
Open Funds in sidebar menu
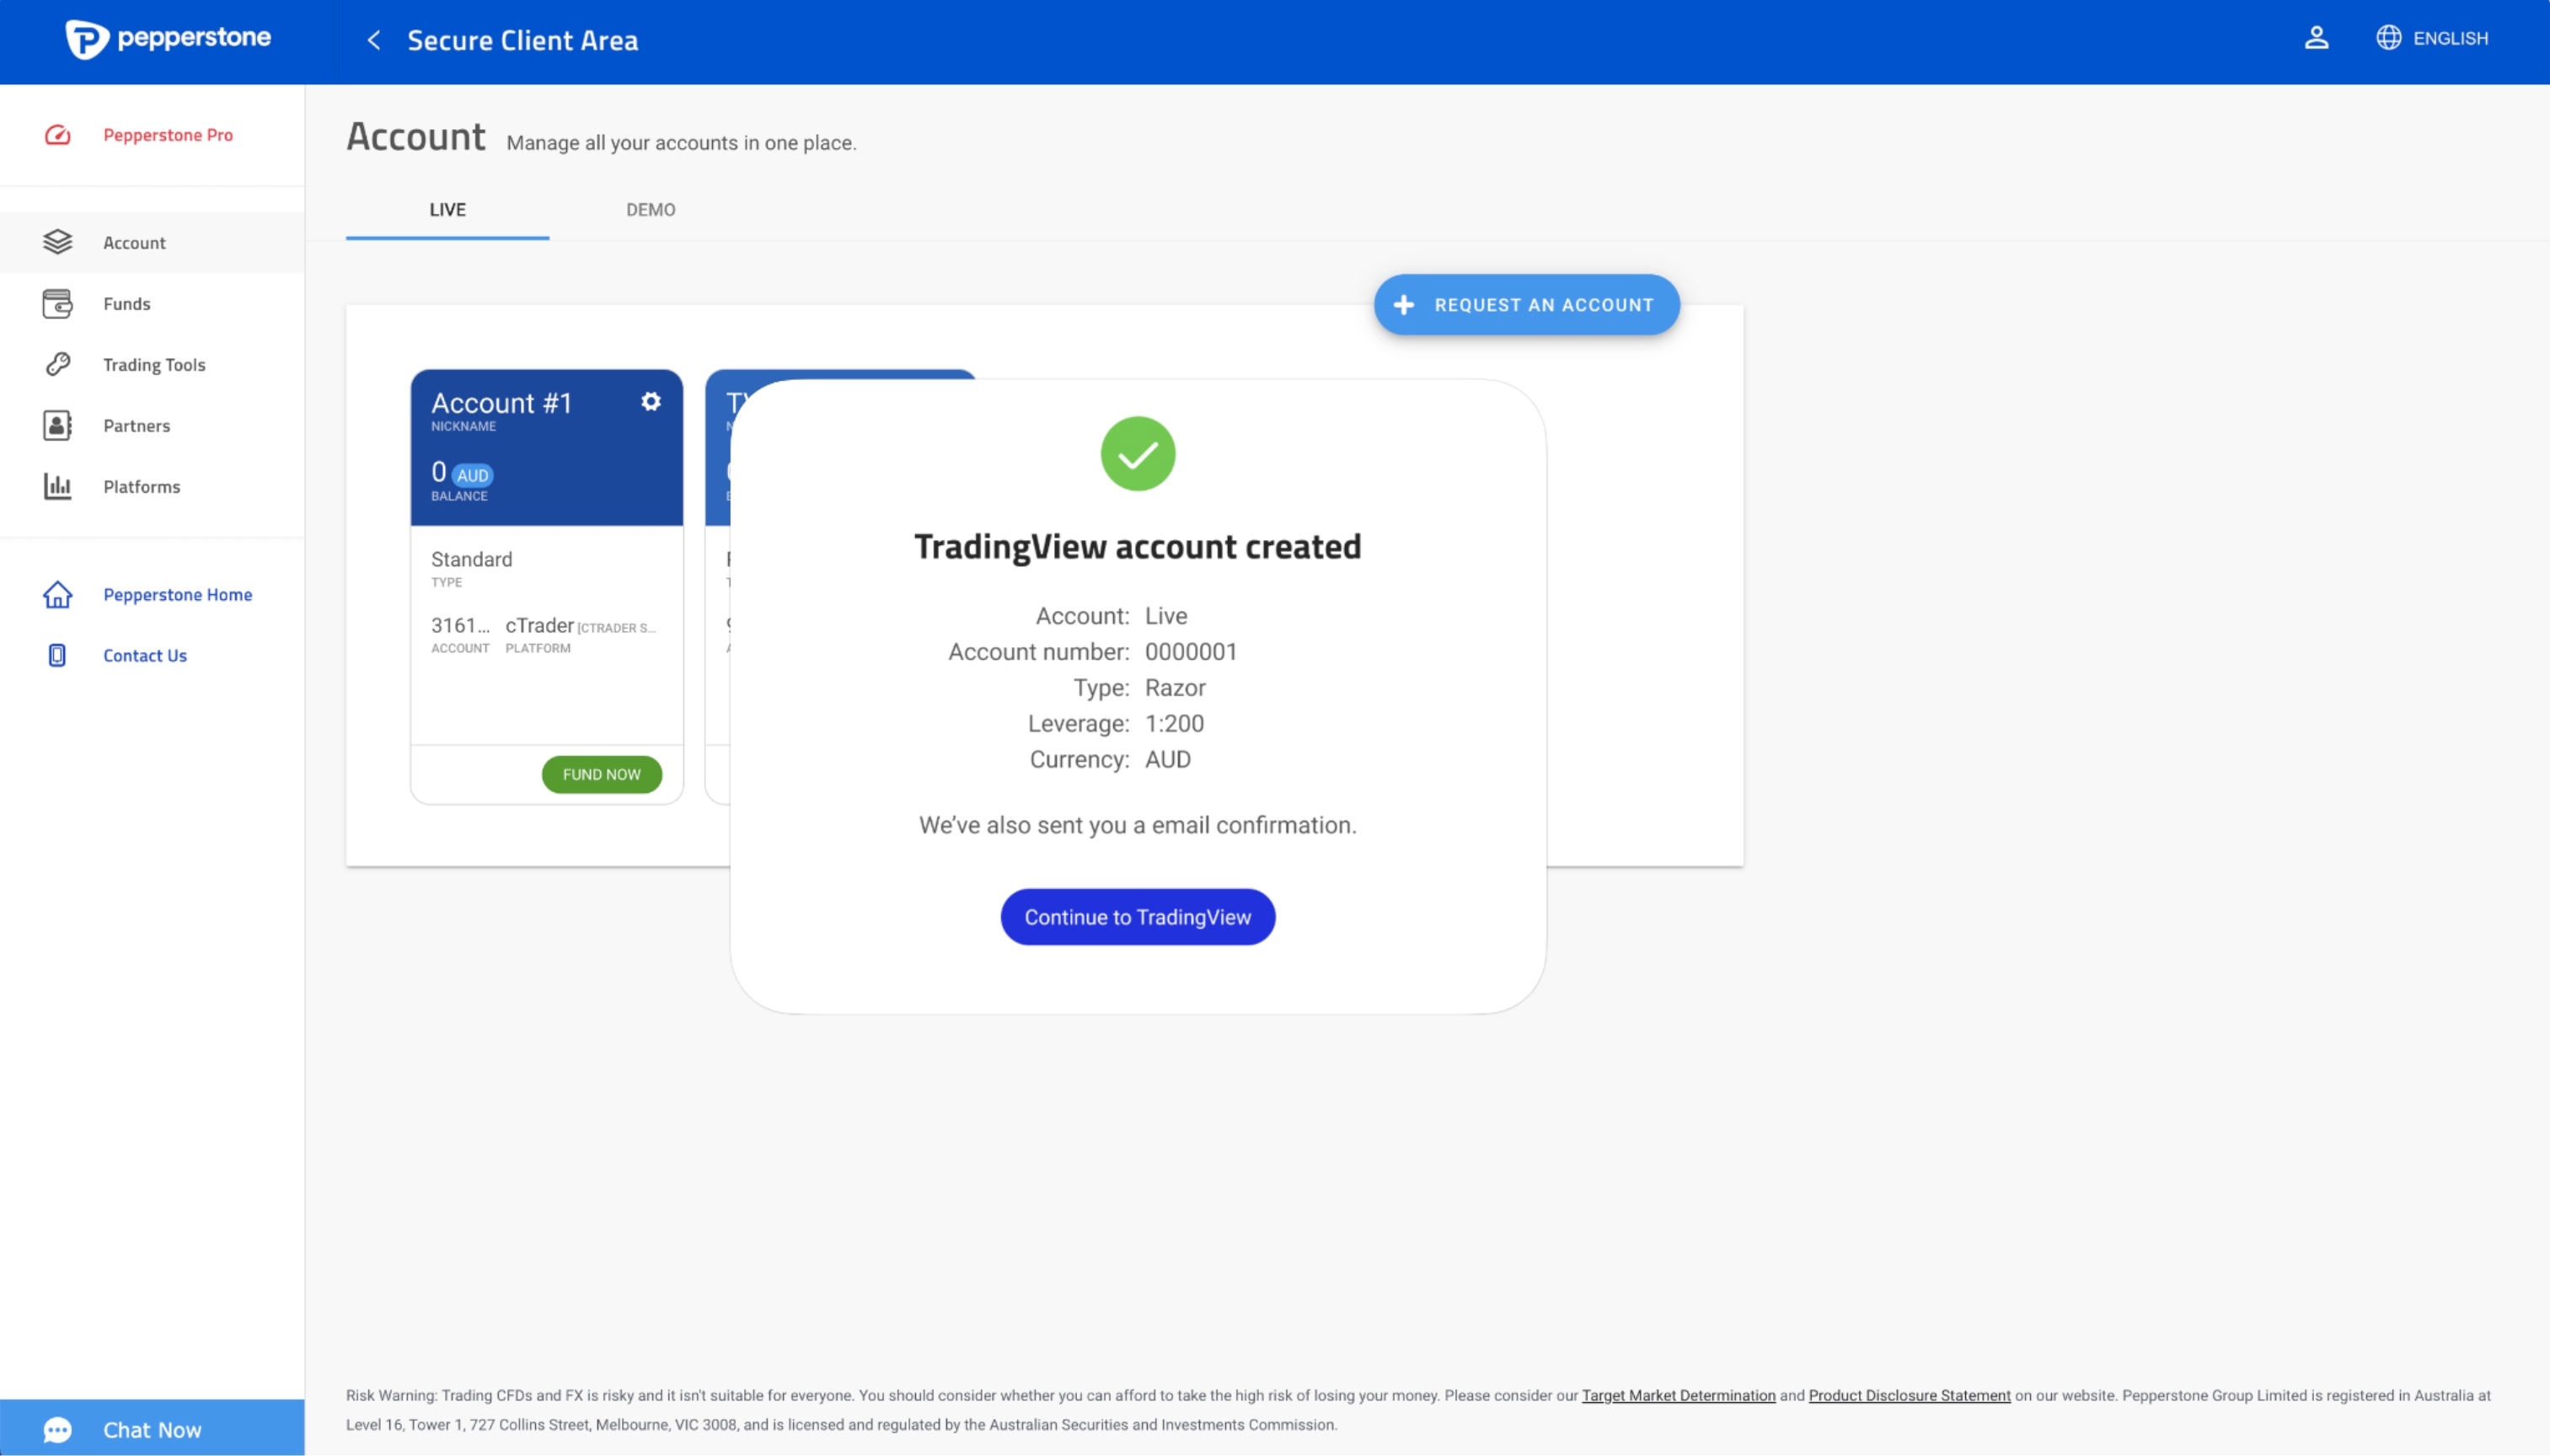(127, 304)
